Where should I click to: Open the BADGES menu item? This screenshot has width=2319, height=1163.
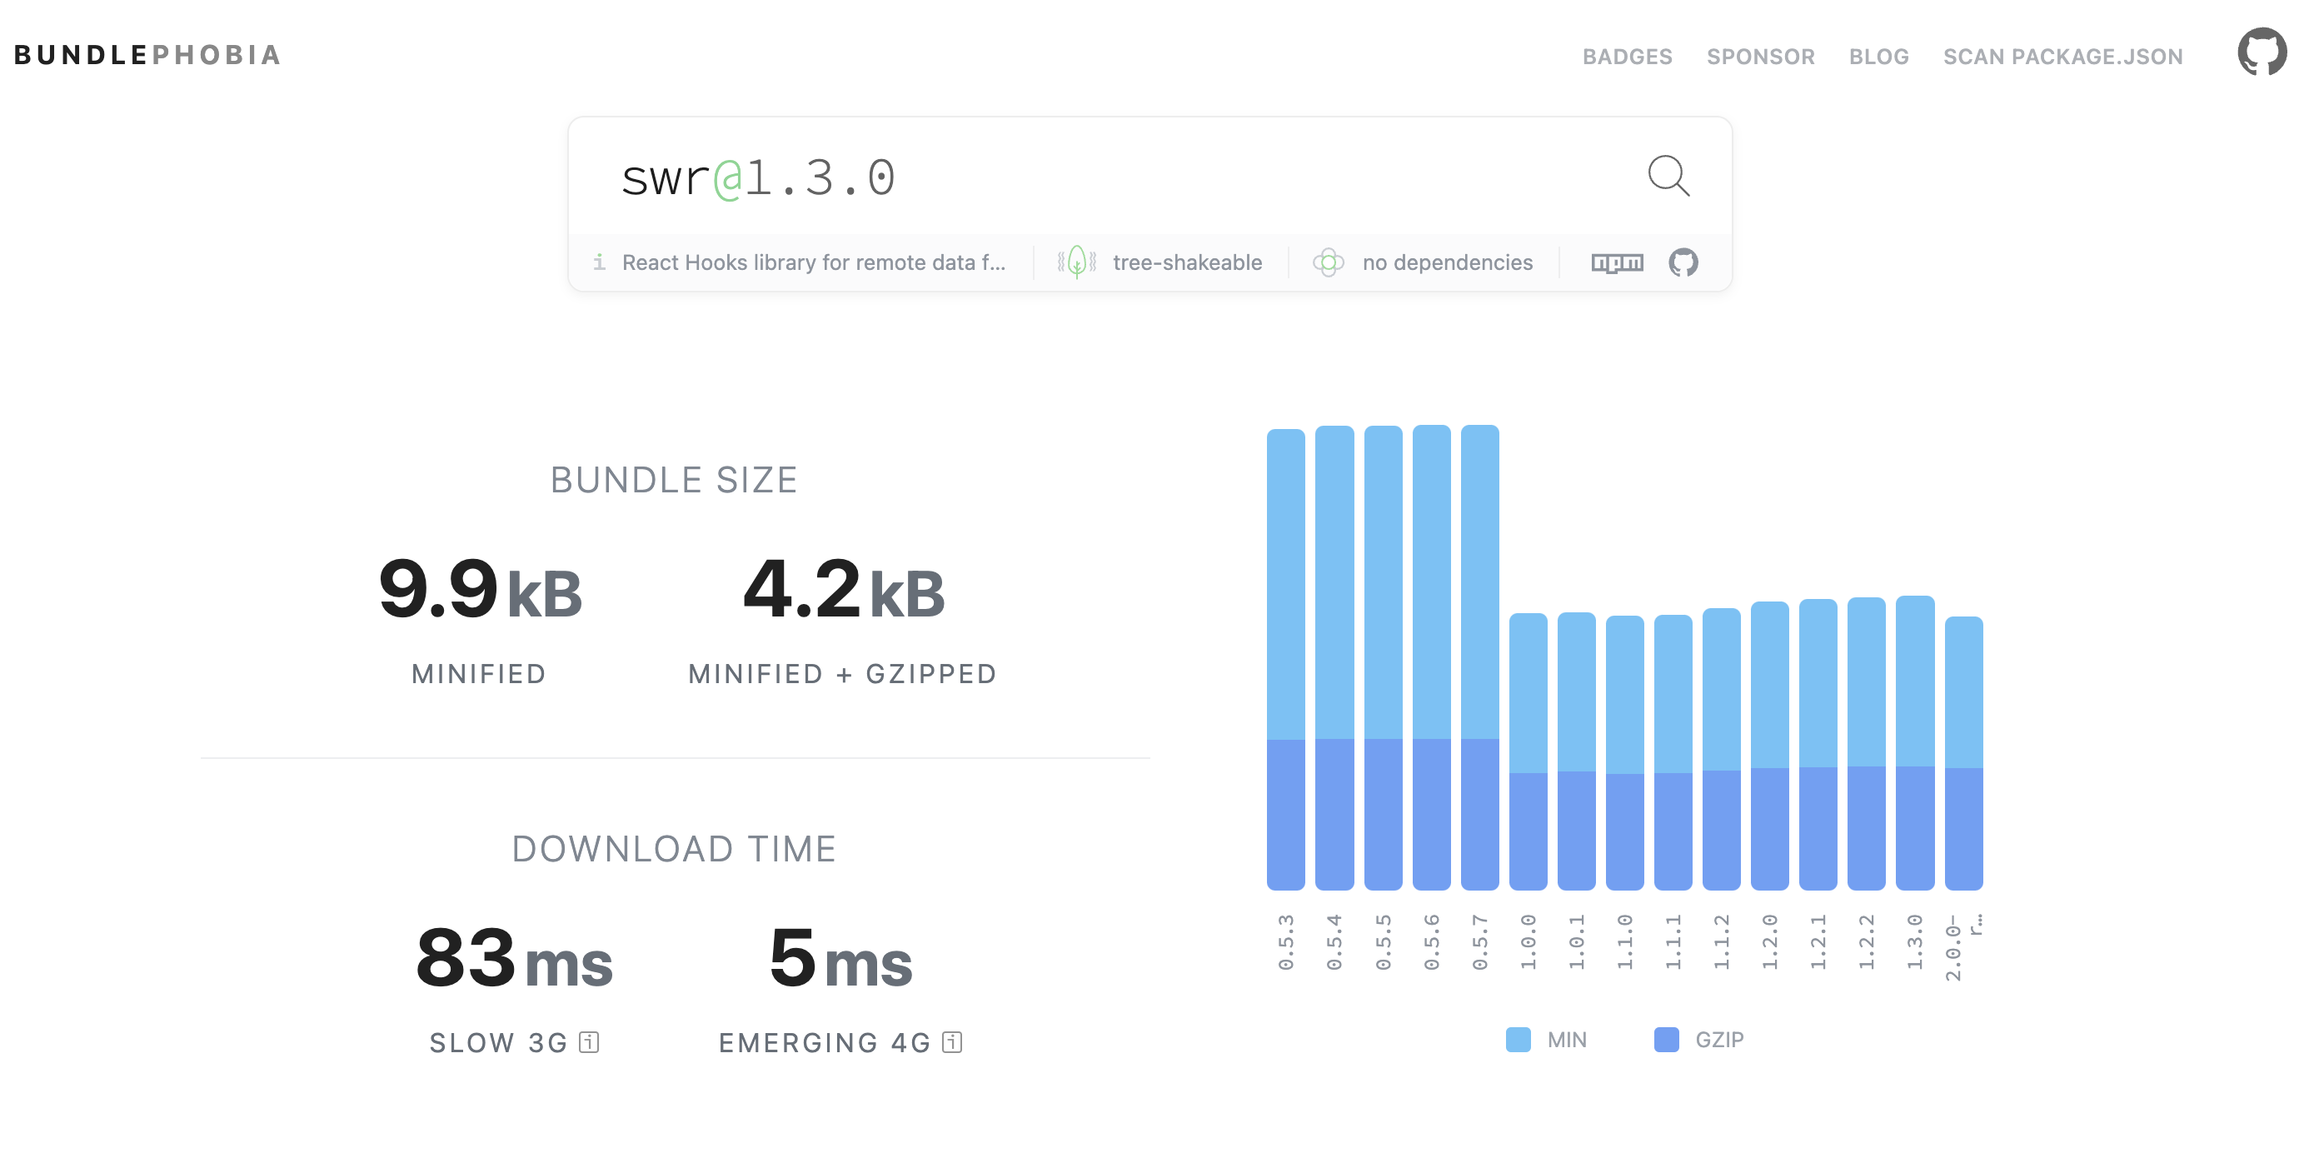point(1628,55)
